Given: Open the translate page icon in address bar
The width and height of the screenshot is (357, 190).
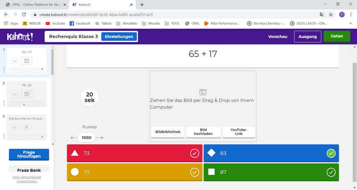Looking at the screenshot, I should (x=321, y=14).
